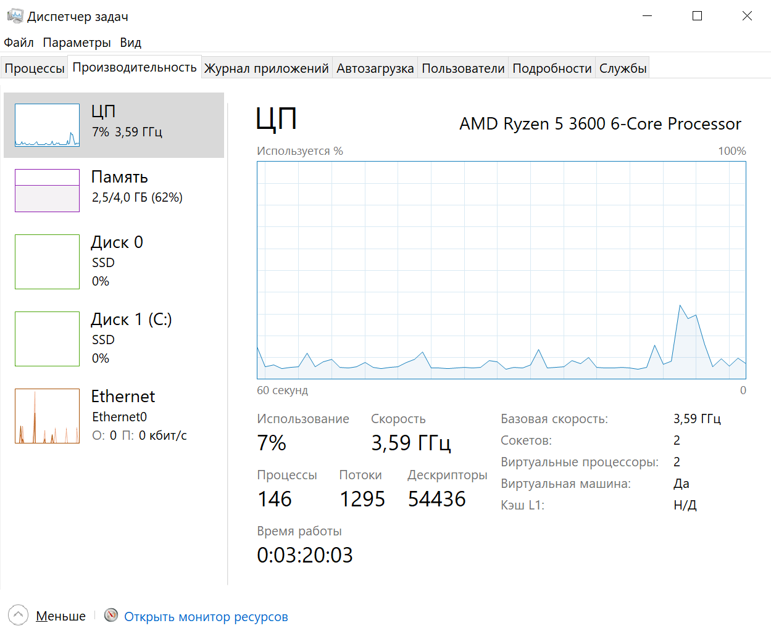Viewport: 771px width, 639px height.
Task: Select the Ethernet activity thumbnail
Action: pyautogui.click(x=47, y=416)
